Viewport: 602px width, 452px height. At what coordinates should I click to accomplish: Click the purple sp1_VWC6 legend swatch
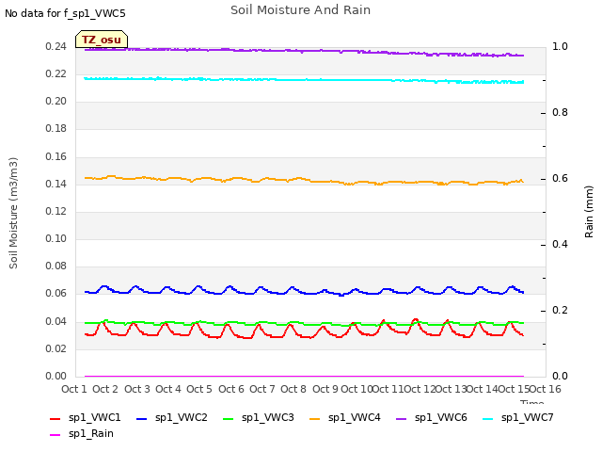pos(402,418)
